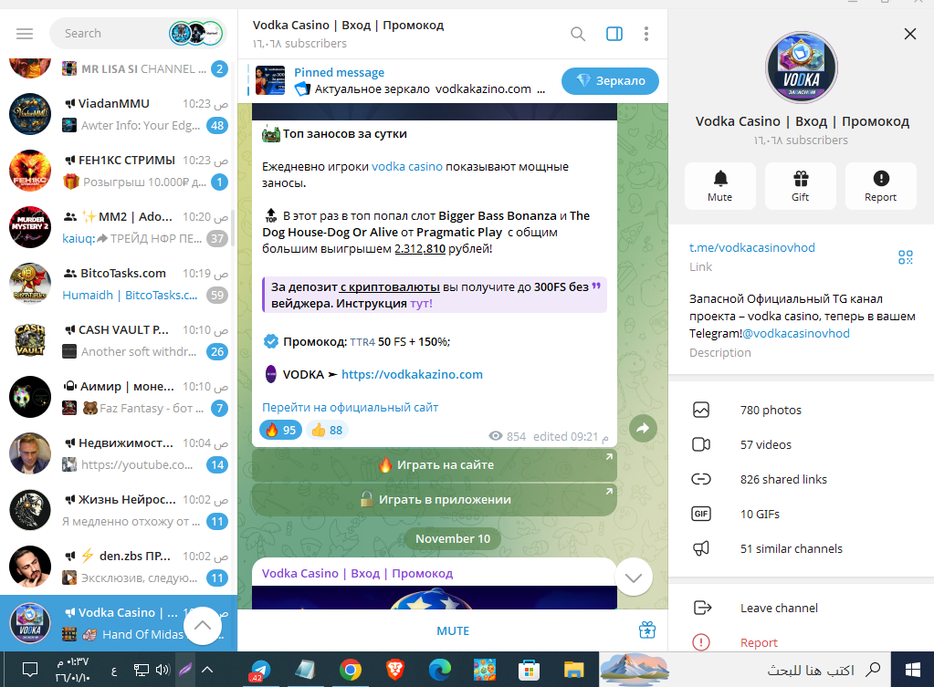Open the volume control in the system tray
934x687 pixels.
[x=163, y=670]
